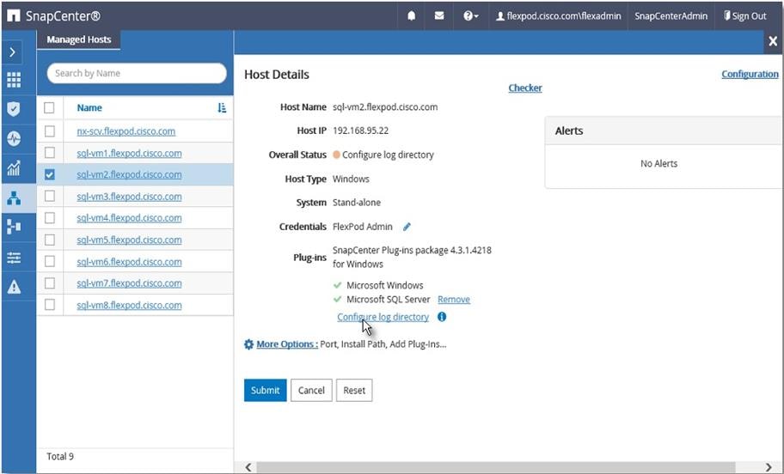Expand the left navigation sidebar chevron

pyautogui.click(x=13, y=52)
